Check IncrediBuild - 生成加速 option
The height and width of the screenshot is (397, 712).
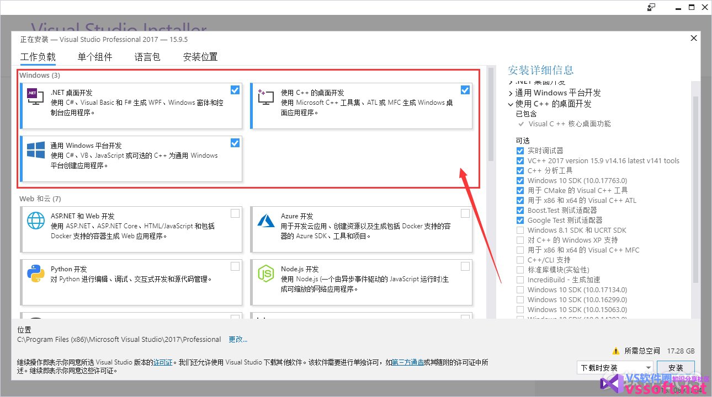[x=520, y=280]
